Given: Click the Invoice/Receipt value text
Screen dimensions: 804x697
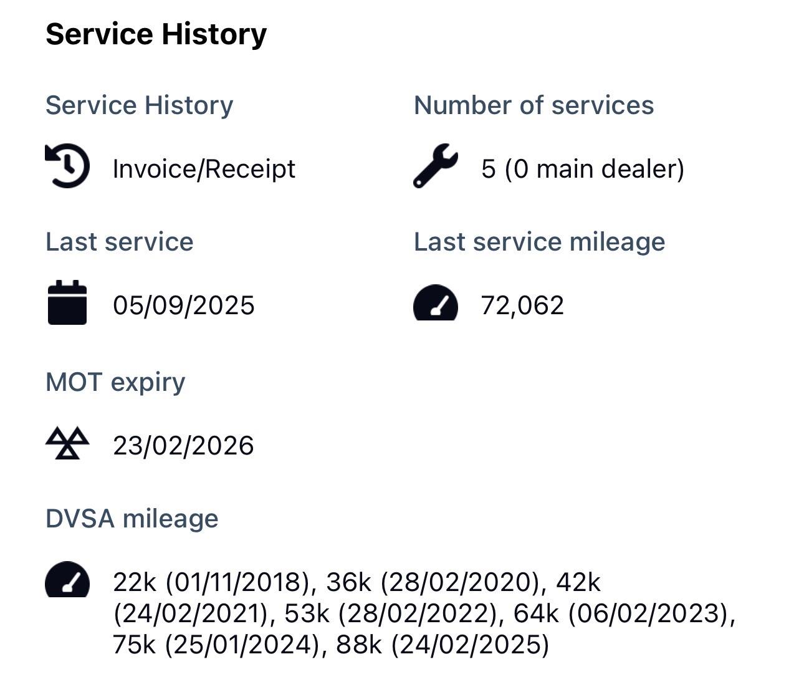Looking at the screenshot, I should click(204, 169).
